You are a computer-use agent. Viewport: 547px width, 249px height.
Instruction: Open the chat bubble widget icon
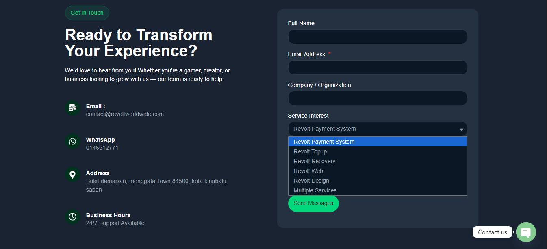tap(526, 232)
